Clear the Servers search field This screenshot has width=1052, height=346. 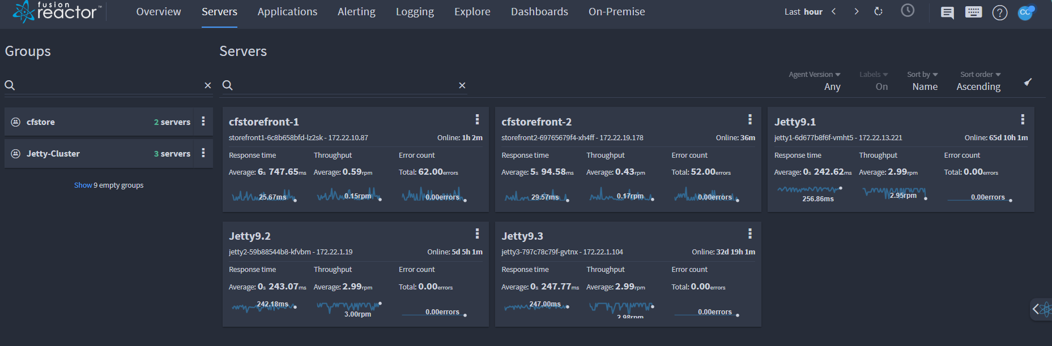(462, 85)
